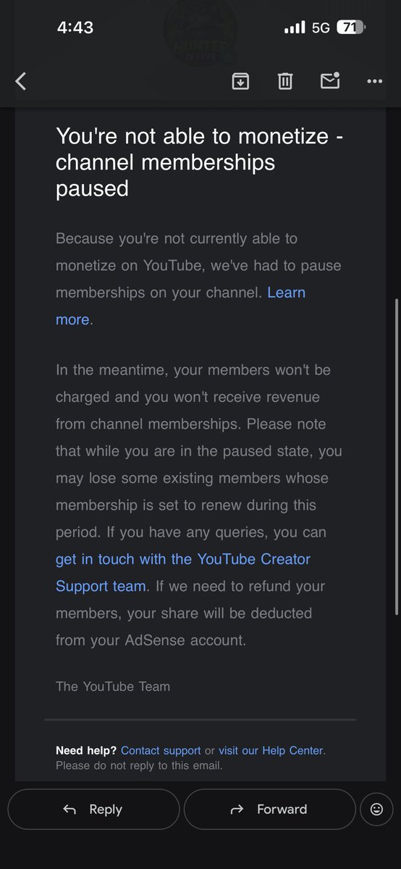Follow the "Contact support" link
401x869 pixels.
tap(161, 750)
